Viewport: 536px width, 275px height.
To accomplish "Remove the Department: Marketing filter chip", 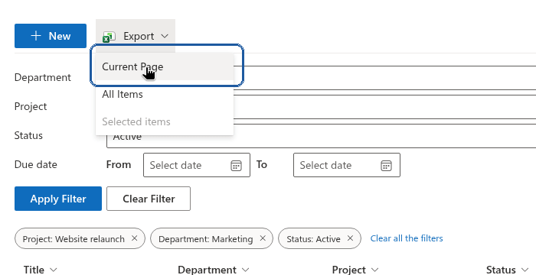I will click(263, 238).
